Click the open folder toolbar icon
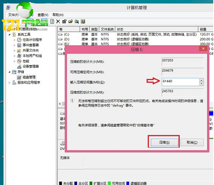Screen dimensions: 214x185 pos(70,21)
